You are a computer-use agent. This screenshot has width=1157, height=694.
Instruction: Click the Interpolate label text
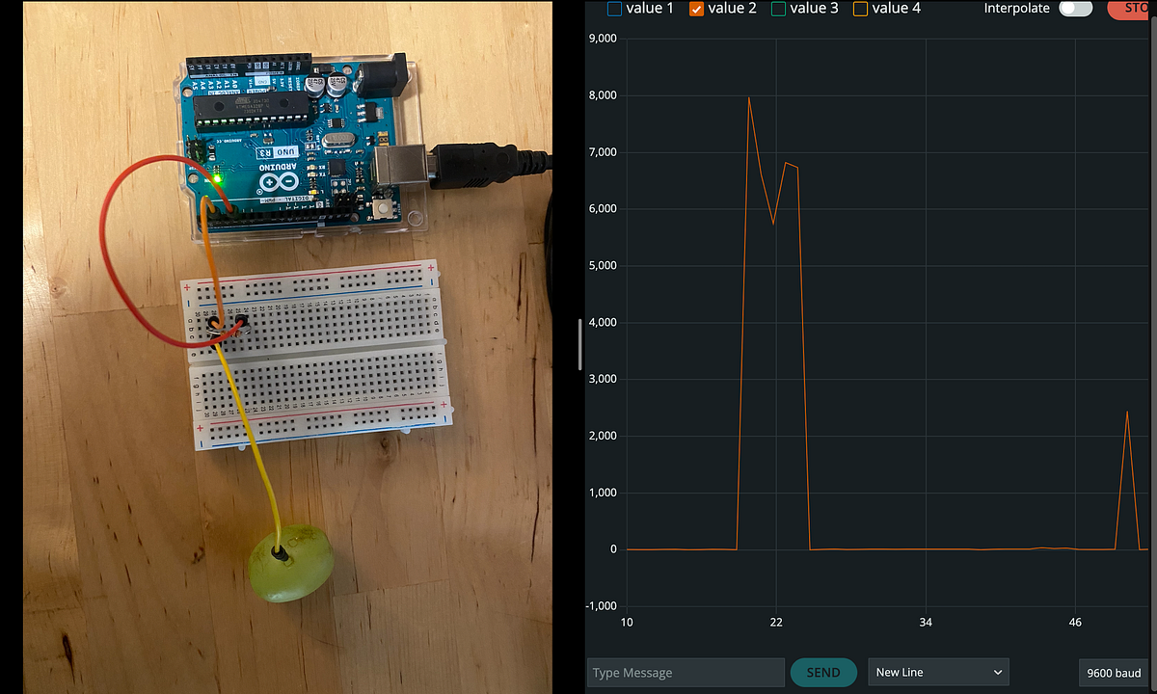(x=1016, y=9)
